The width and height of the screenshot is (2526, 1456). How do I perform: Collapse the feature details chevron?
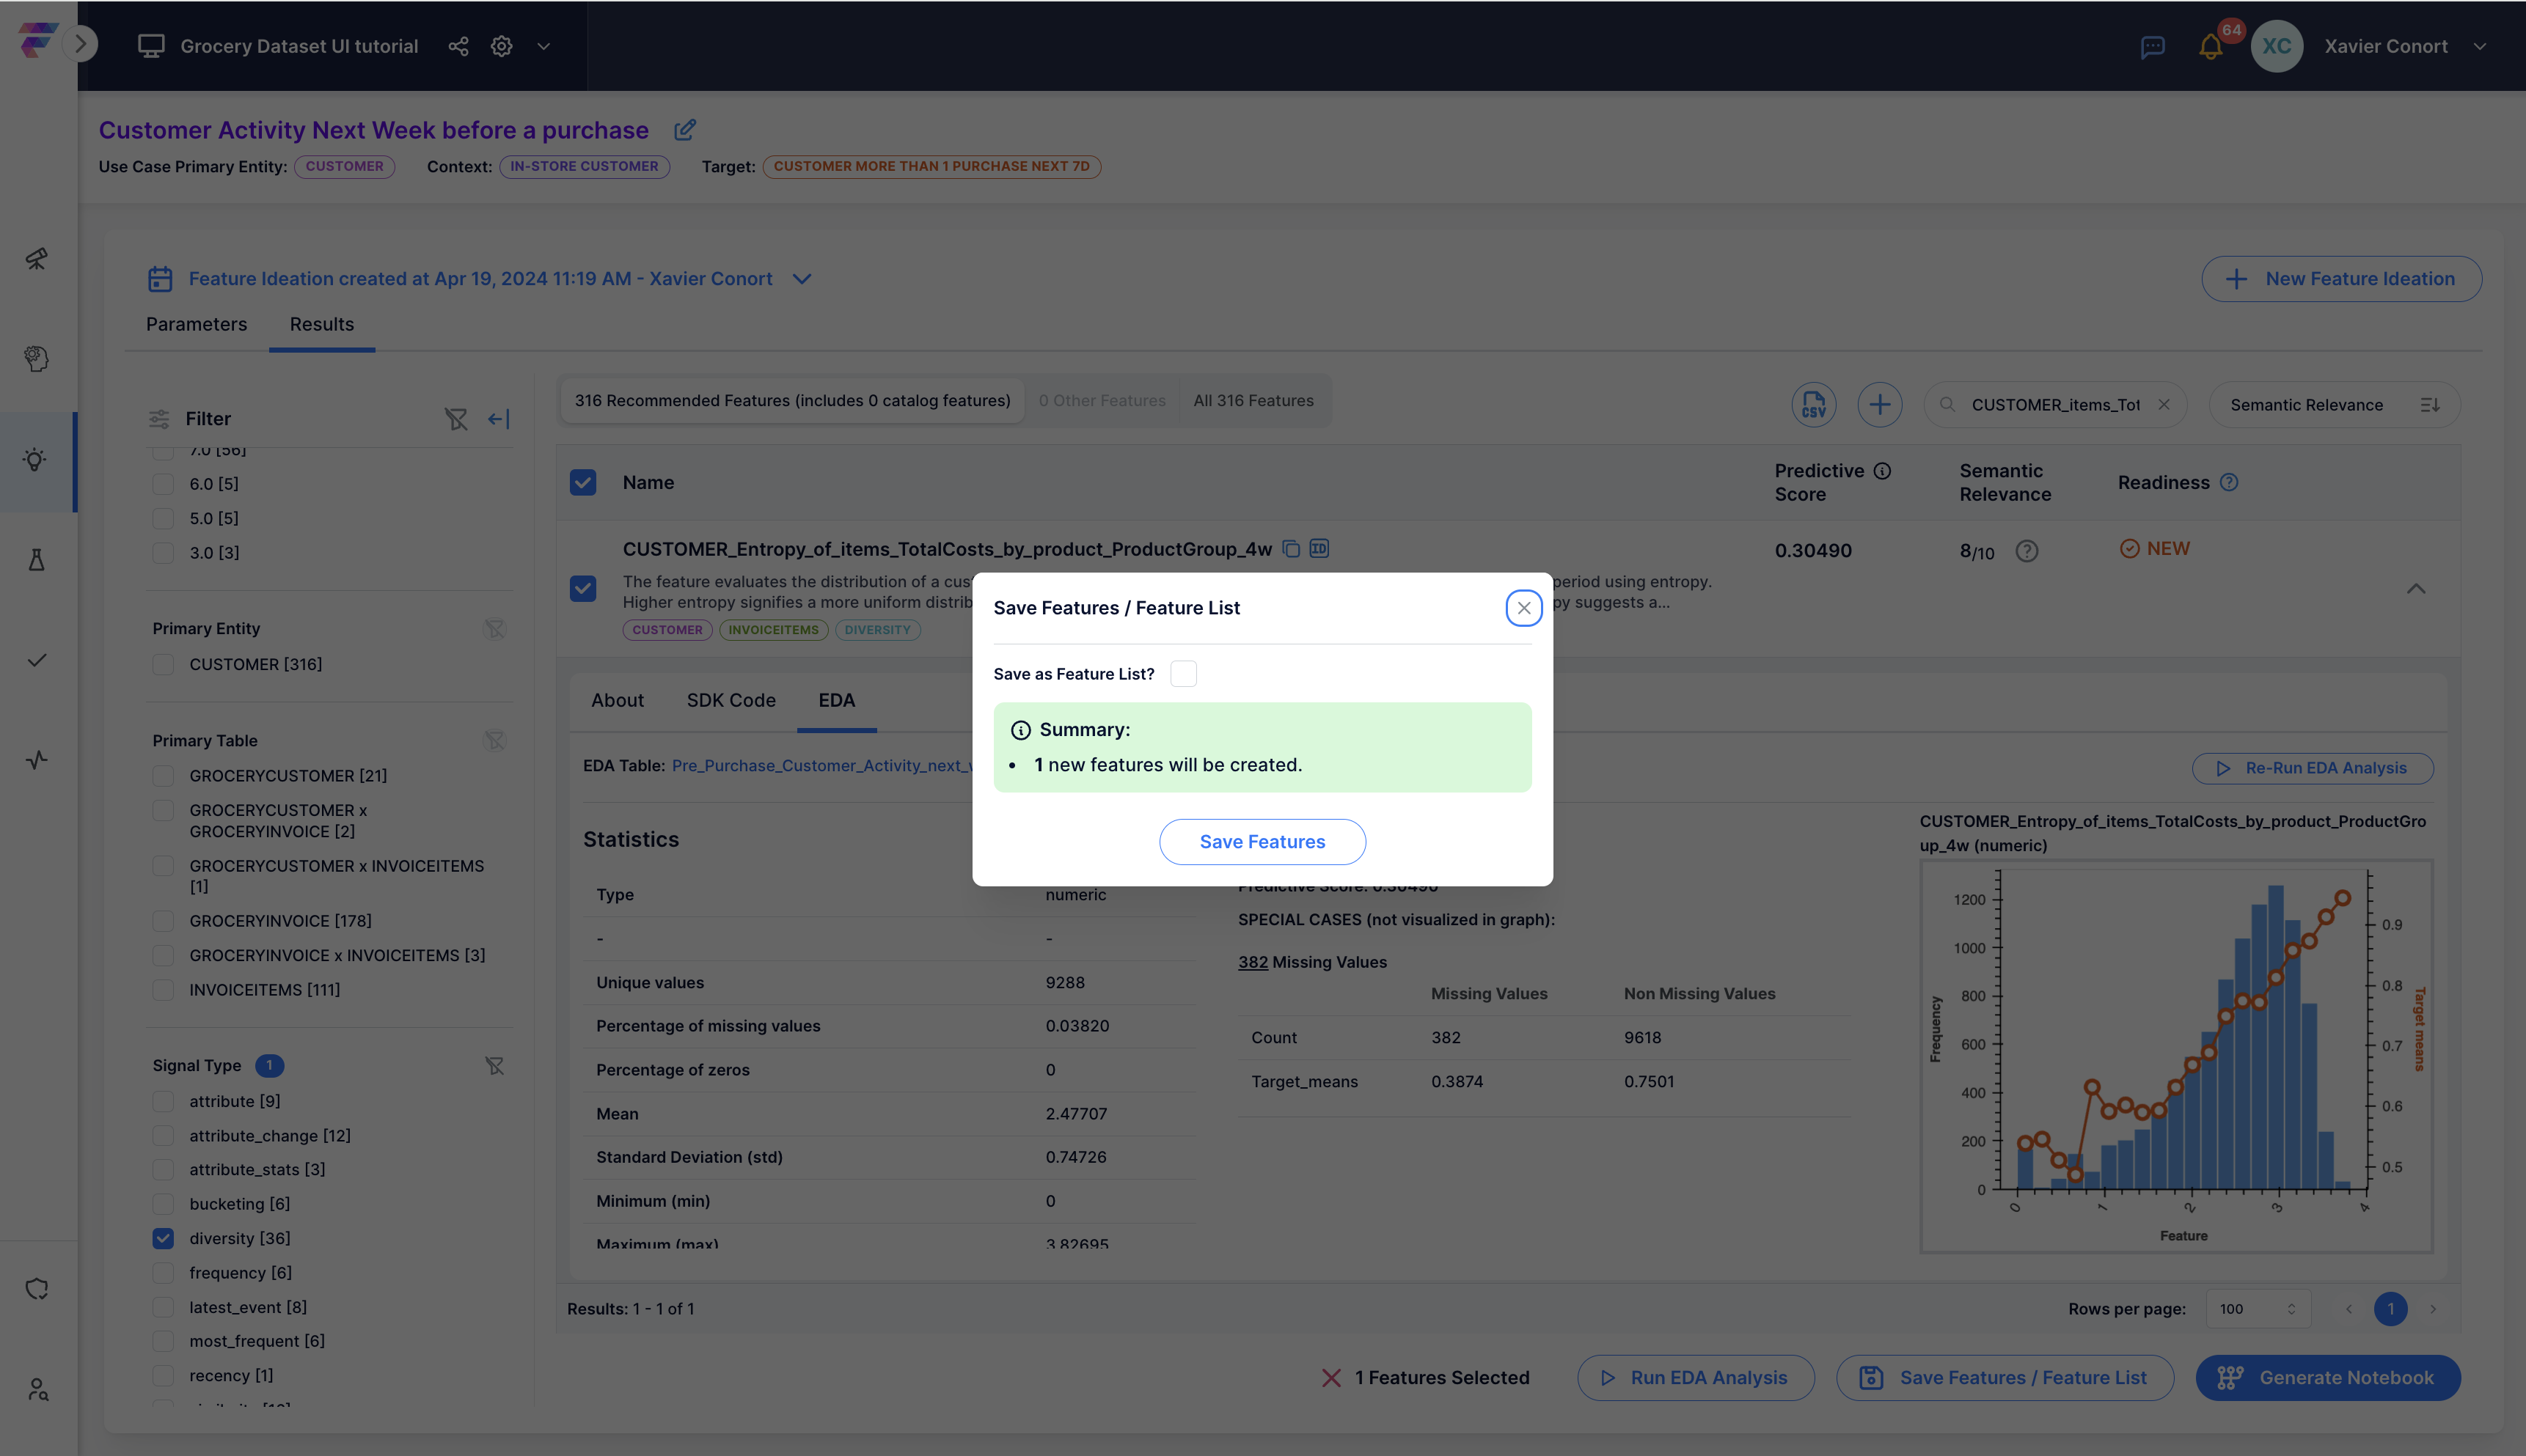(x=2416, y=588)
